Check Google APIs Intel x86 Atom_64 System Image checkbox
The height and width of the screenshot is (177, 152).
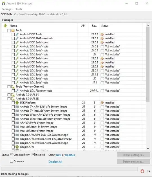click(x=13, y=139)
